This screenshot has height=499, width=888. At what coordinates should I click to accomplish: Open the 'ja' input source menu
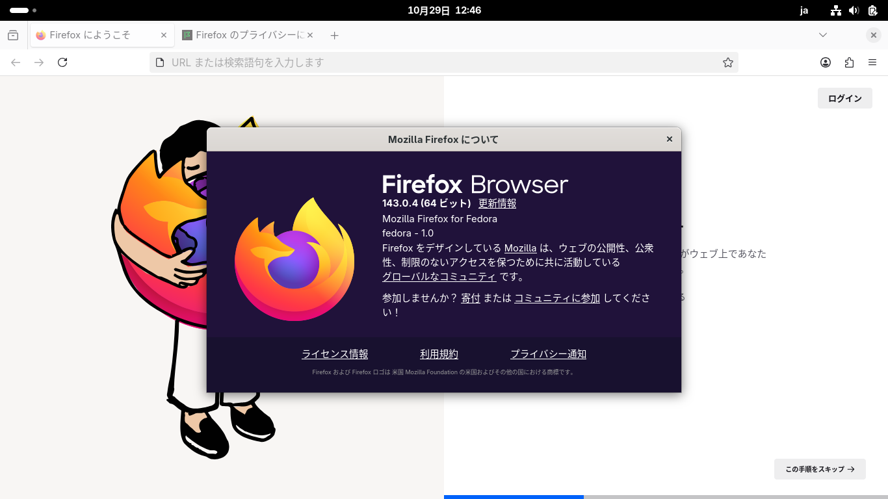[804, 10]
